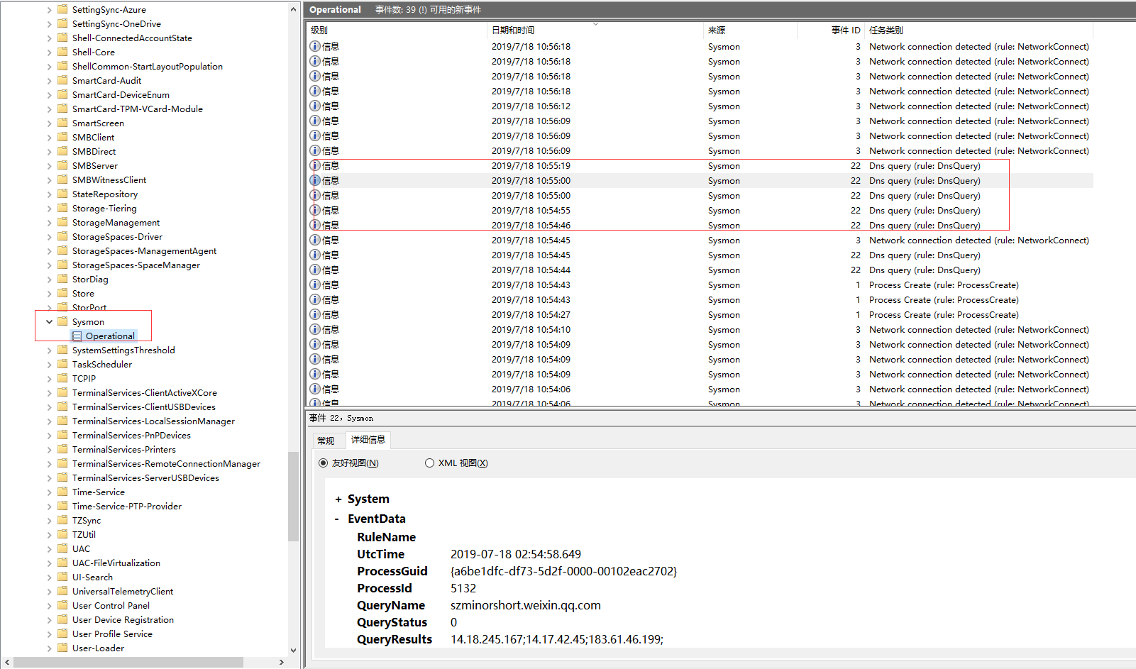The width and height of the screenshot is (1136, 669).
Task: Click info icon of 10:54:55 Dns query event
Action: point(315,210)
